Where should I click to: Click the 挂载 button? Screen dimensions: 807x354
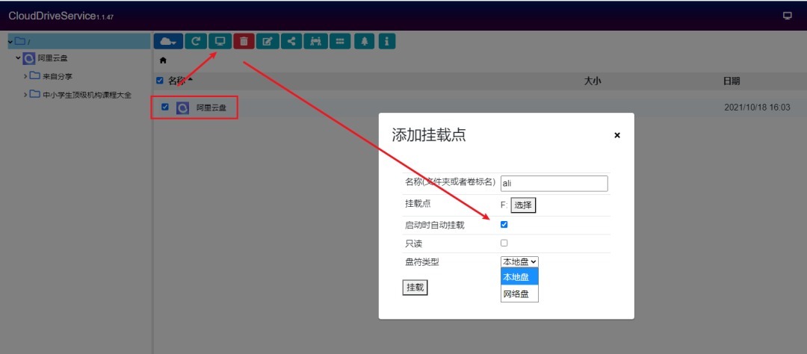point(415,288)
